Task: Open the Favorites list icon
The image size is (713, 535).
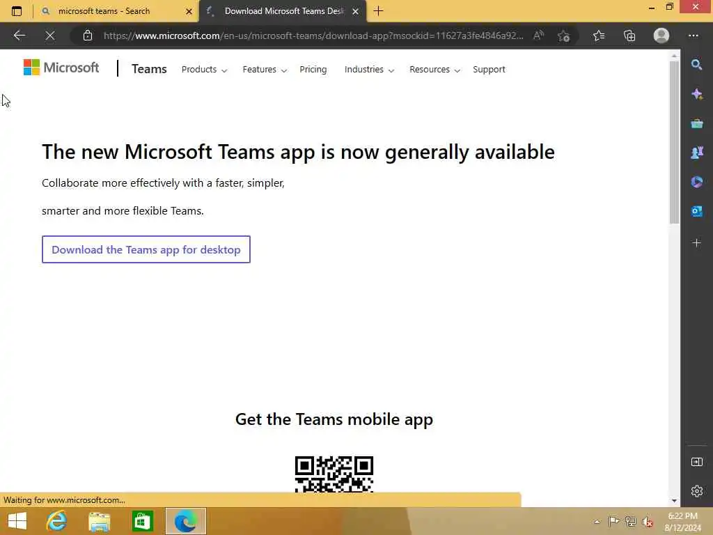Action: click(x=599, y=36)
